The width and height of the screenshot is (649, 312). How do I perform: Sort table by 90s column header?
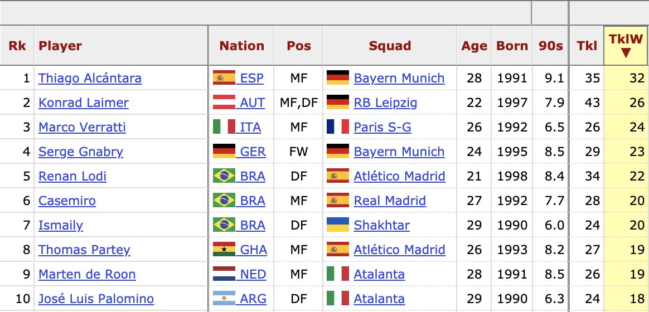click(x=551, y=46)
